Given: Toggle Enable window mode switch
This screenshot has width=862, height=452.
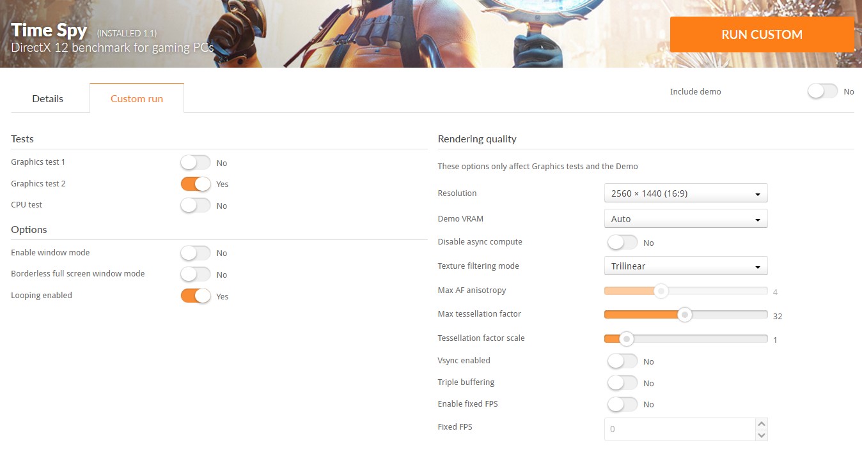Looking at the screenshot, I should pyautogui.click(x=195, y=253).
